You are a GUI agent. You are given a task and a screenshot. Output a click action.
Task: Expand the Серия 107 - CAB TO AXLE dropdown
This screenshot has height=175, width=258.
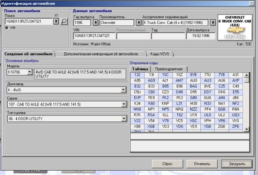tap(124, 104)
